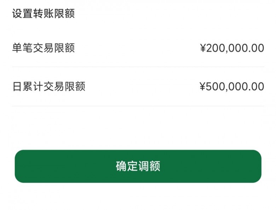Image resolution: width=276 pixels, height=210 pixels.
Task: Click the ¥ symbol before 500,000.00
Action: 203,86
